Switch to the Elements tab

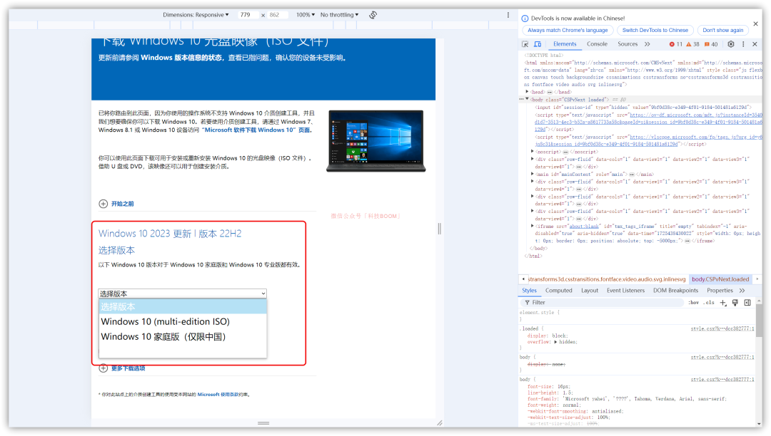565,44
